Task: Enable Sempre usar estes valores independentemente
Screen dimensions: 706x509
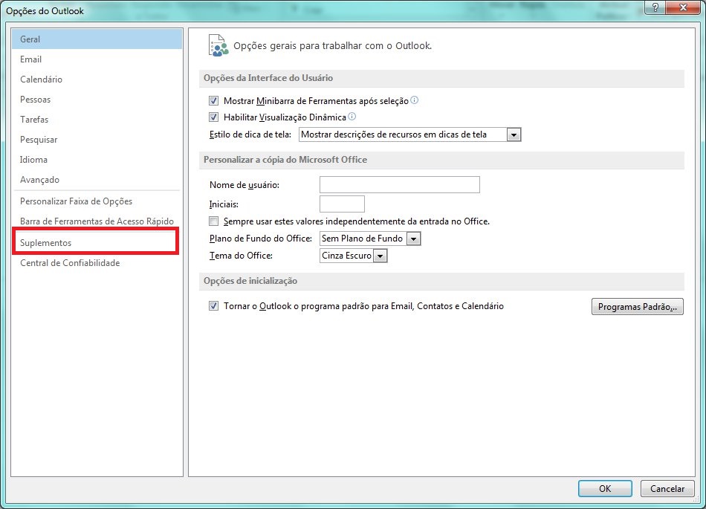Action: click(x=213, y=221)
